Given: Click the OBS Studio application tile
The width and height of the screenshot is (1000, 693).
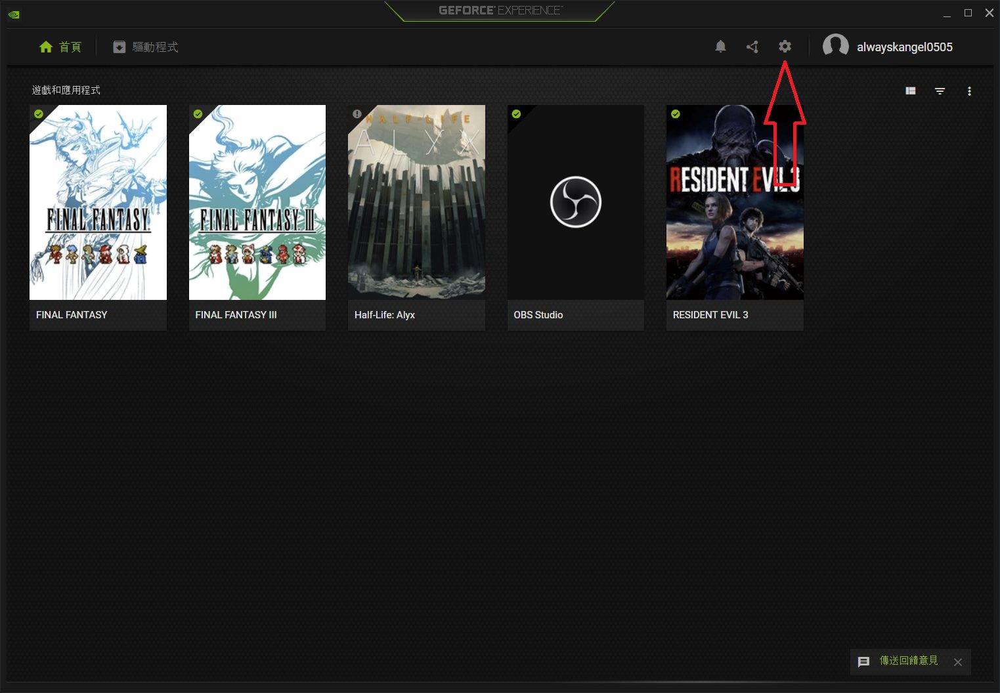Looking at the screenshot, I should (x=575, y=203).
